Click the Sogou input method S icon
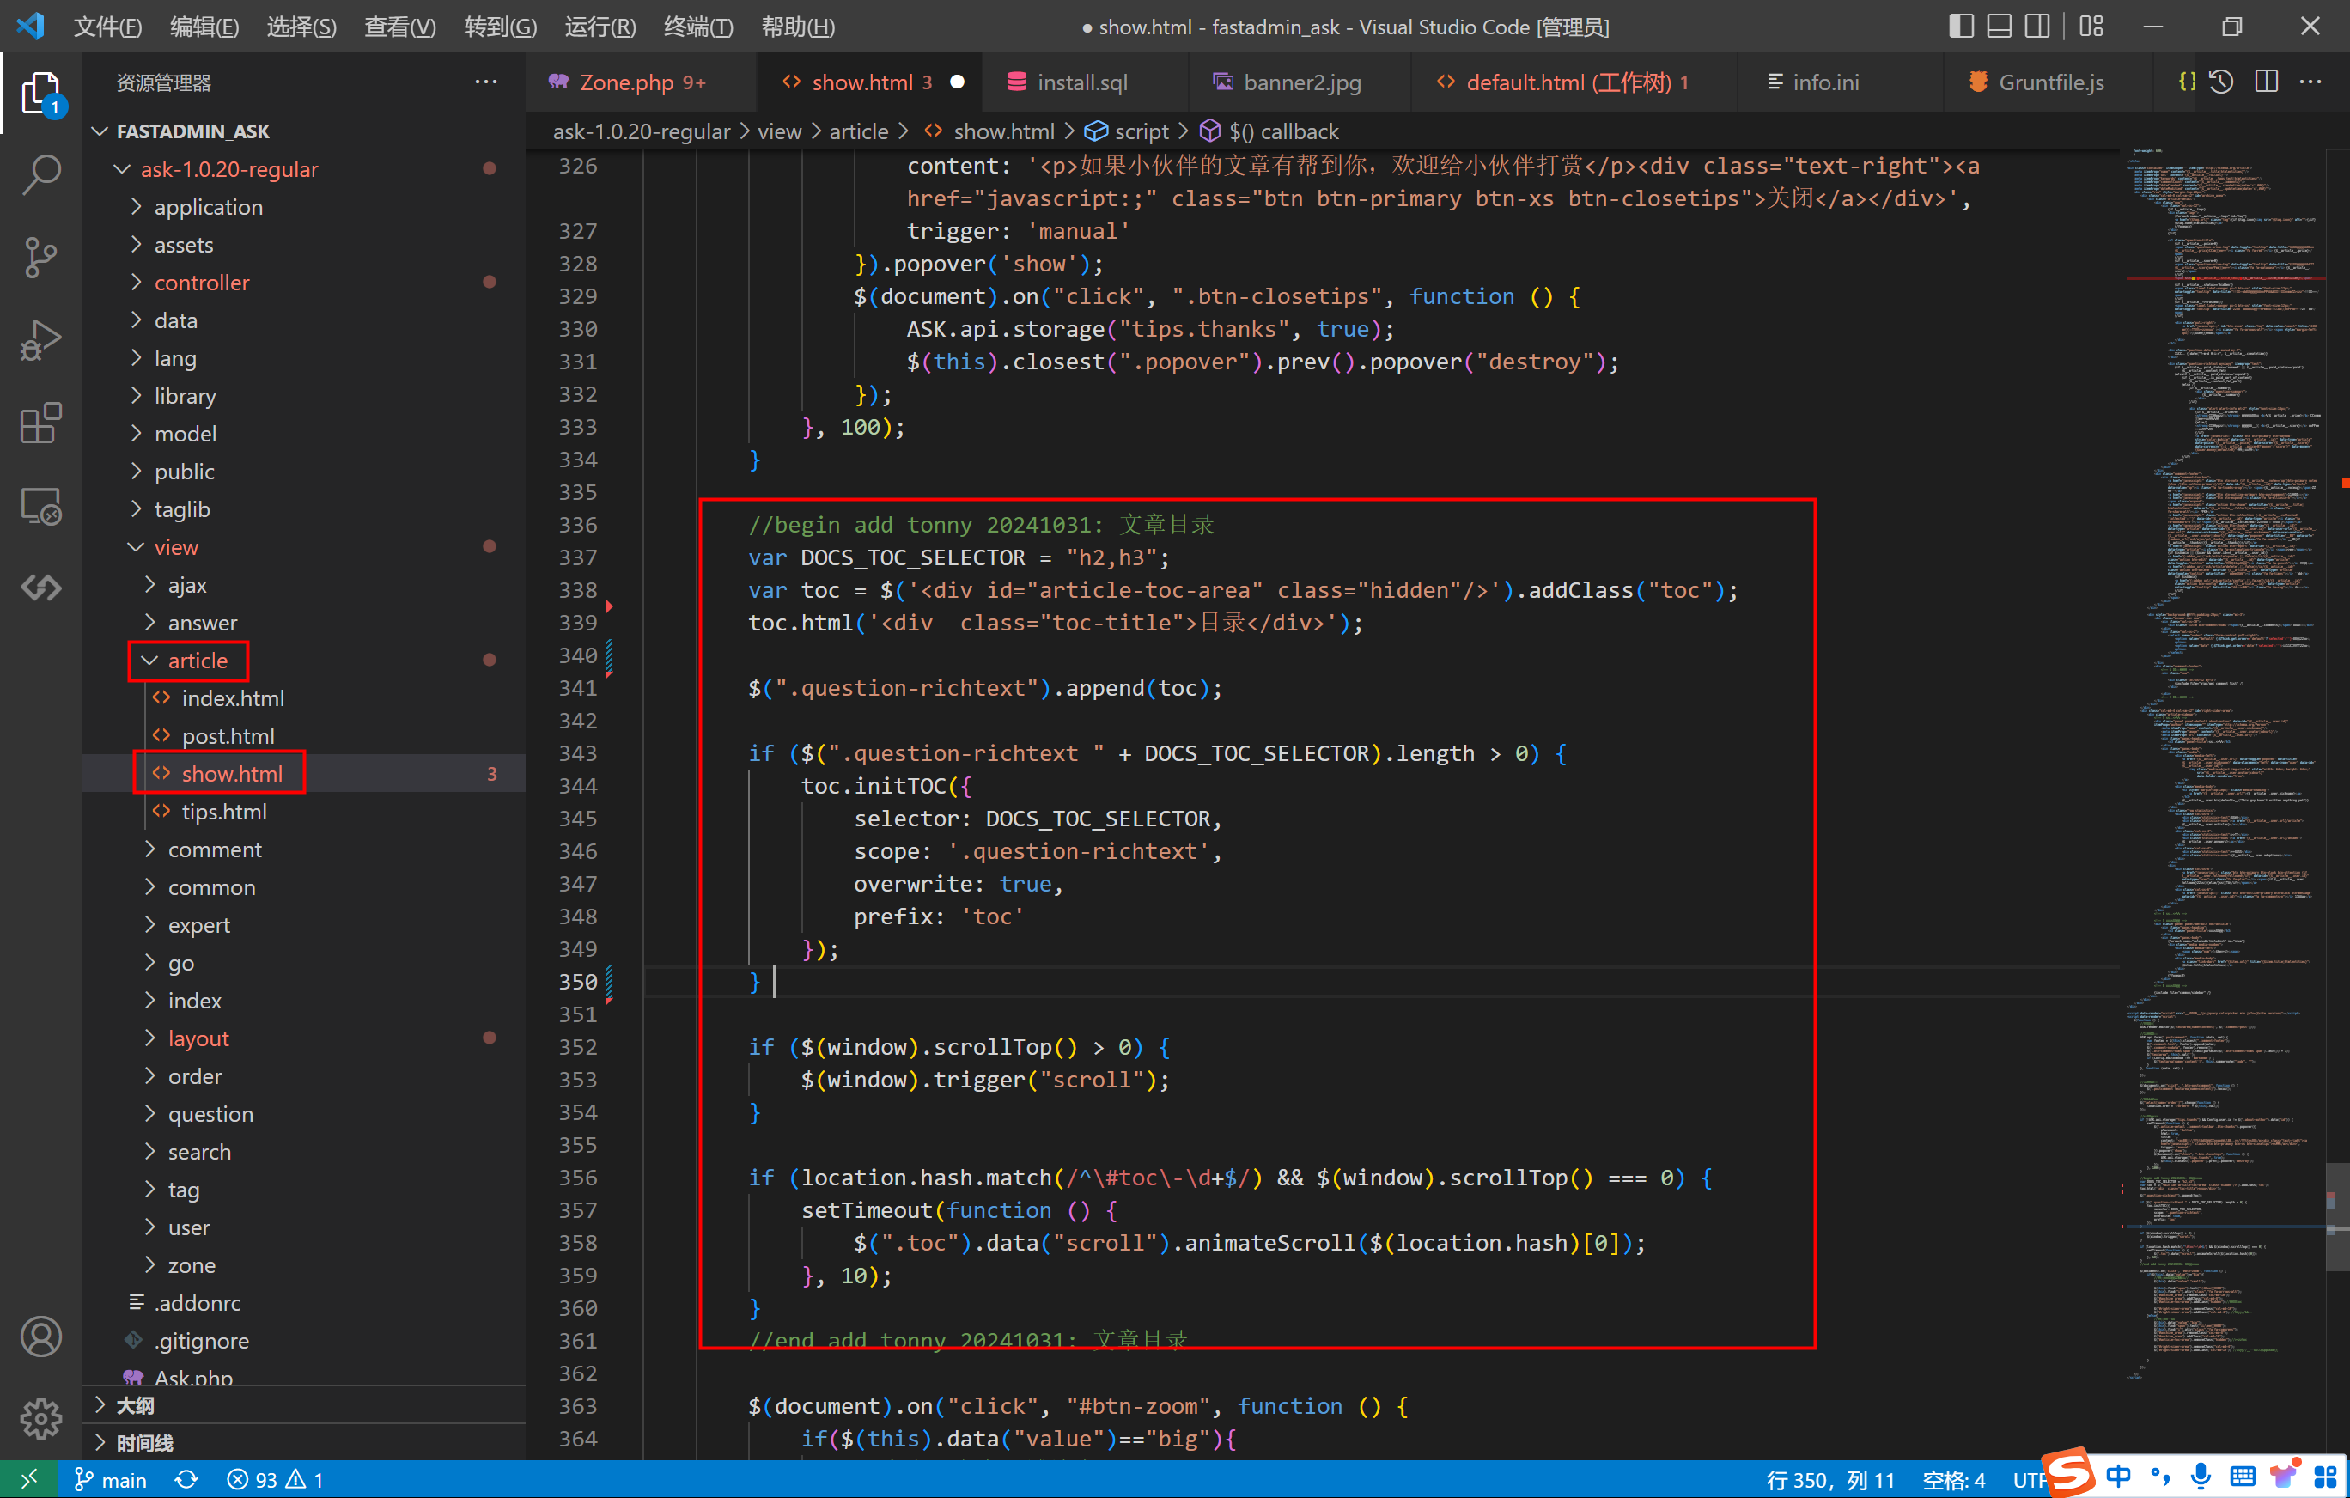The image size is (2350, 1498). (2068, 1472)
